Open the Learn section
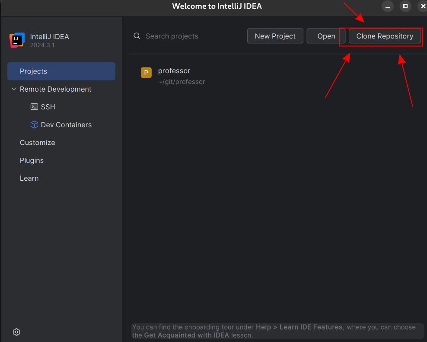Image resolution: width=427 pixels, height=342 pixels. [x=29, y=178]
